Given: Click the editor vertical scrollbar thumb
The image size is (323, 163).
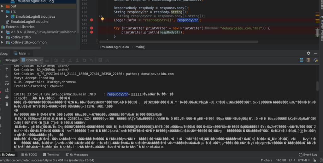Looking at the screenshot, I should [x=317, y=33].
